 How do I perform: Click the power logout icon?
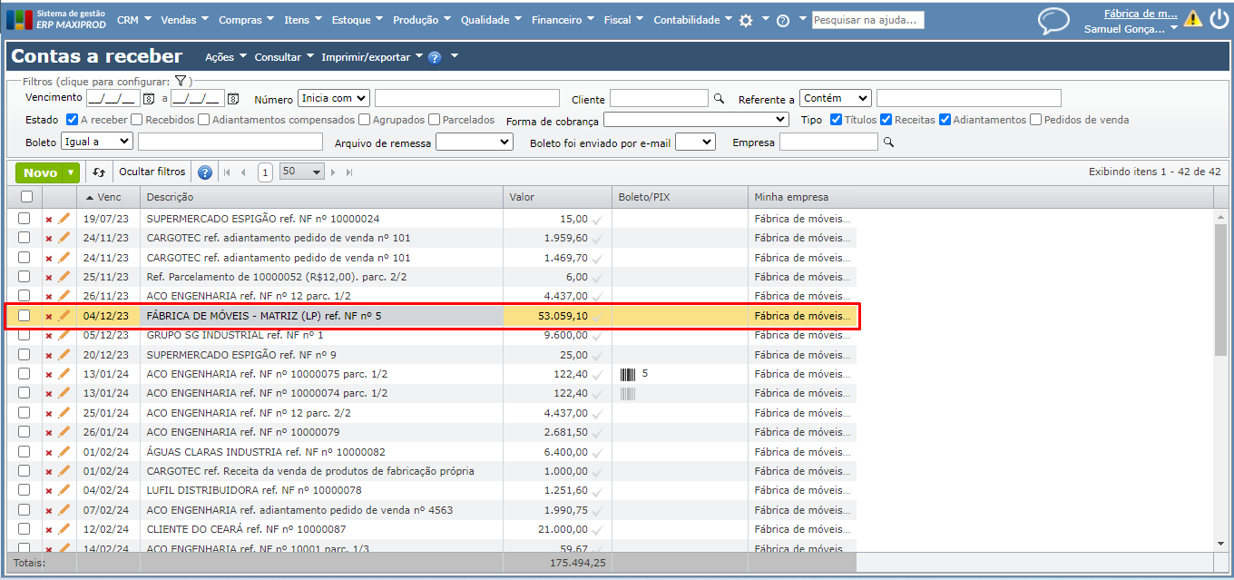(1219, 19)
